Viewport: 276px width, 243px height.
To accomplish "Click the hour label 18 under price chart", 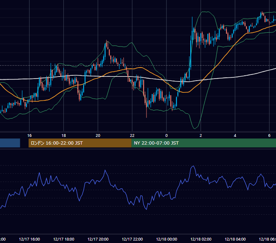I will (x=64, y=135).
